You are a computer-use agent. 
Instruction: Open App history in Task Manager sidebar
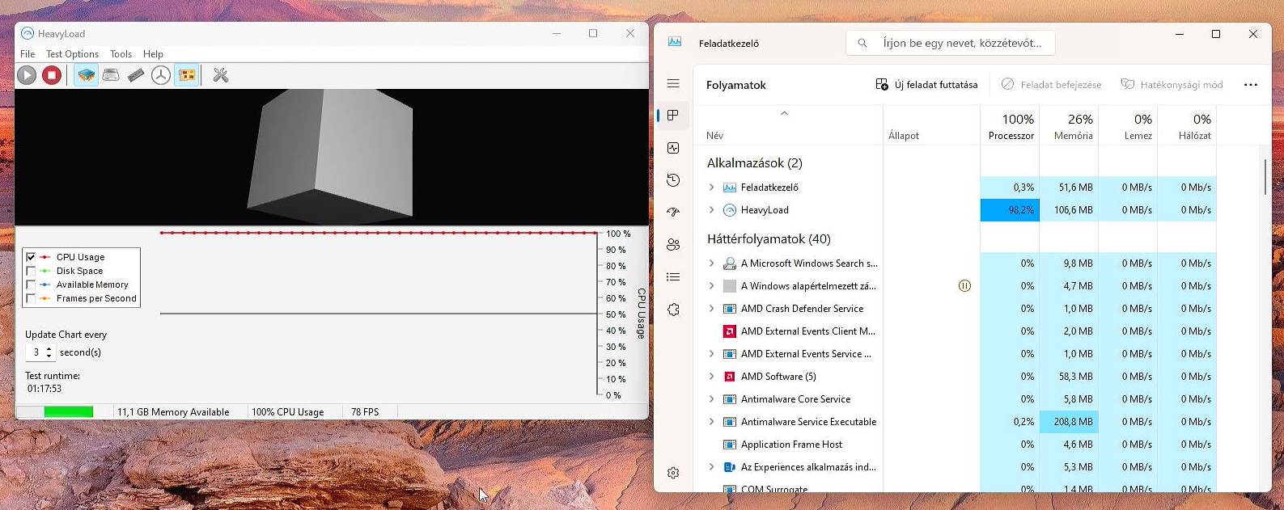pyautogui.click(x=673, y=180)
